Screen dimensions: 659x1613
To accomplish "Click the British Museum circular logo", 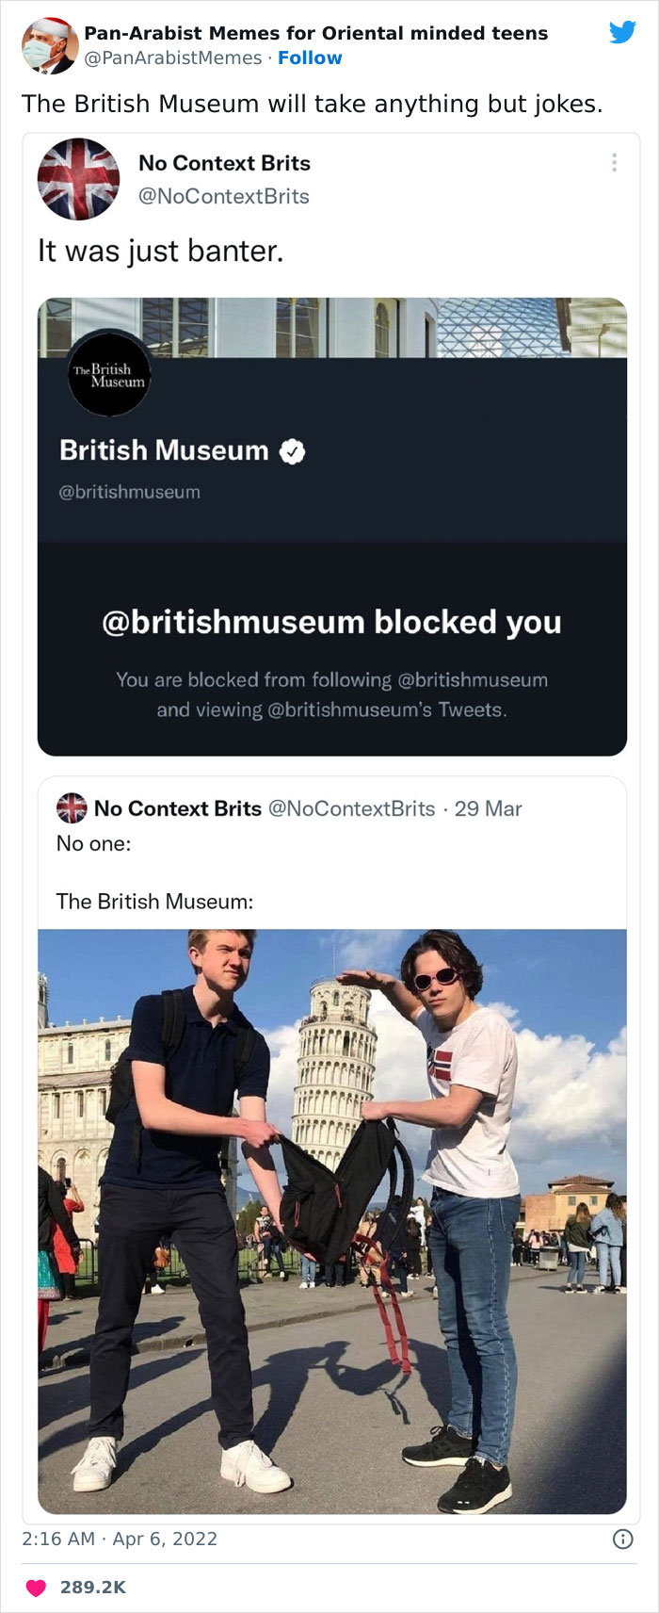I will [109, 375].
